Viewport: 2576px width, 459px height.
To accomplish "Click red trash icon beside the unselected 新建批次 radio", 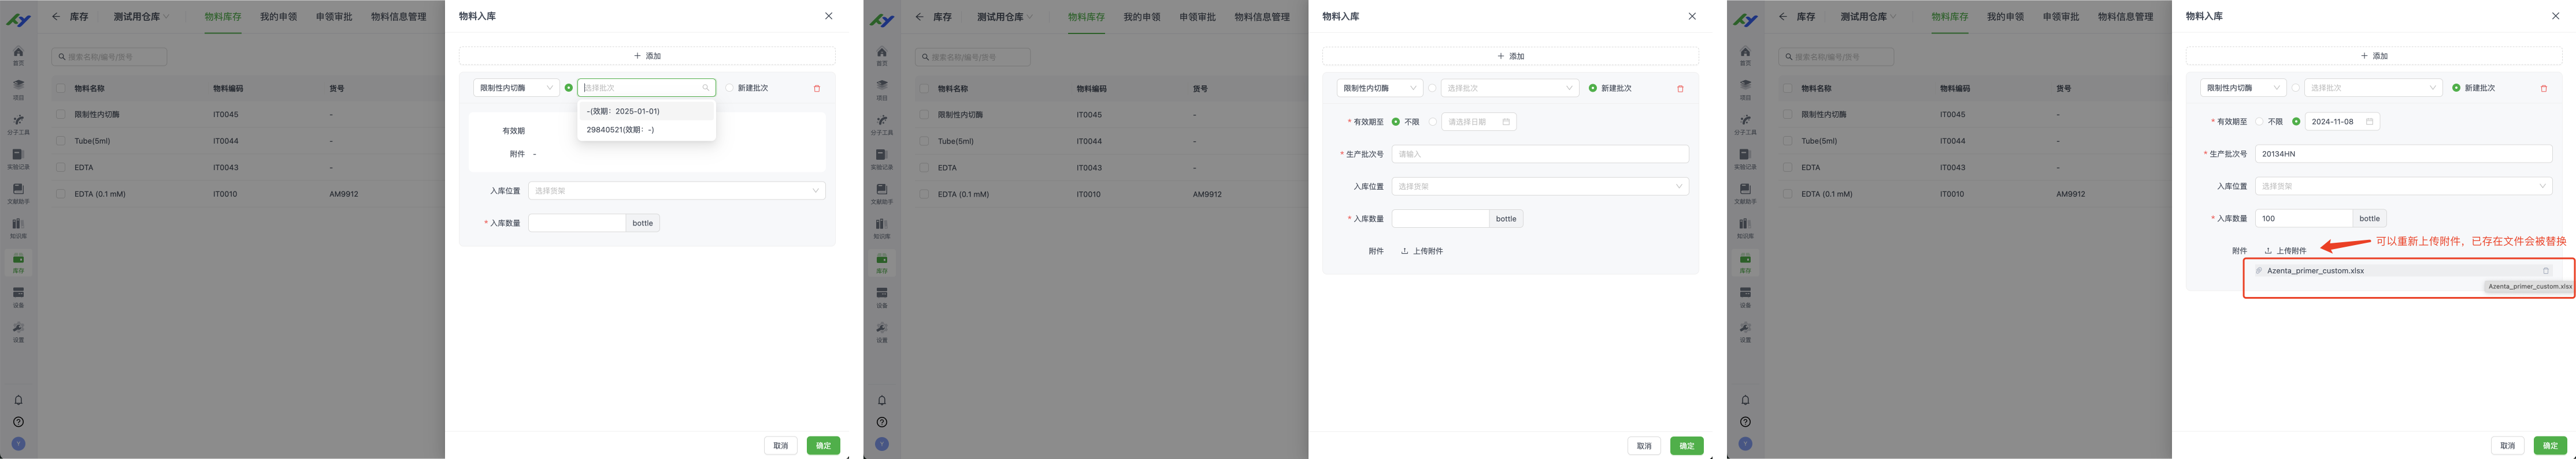I will 817,89.
